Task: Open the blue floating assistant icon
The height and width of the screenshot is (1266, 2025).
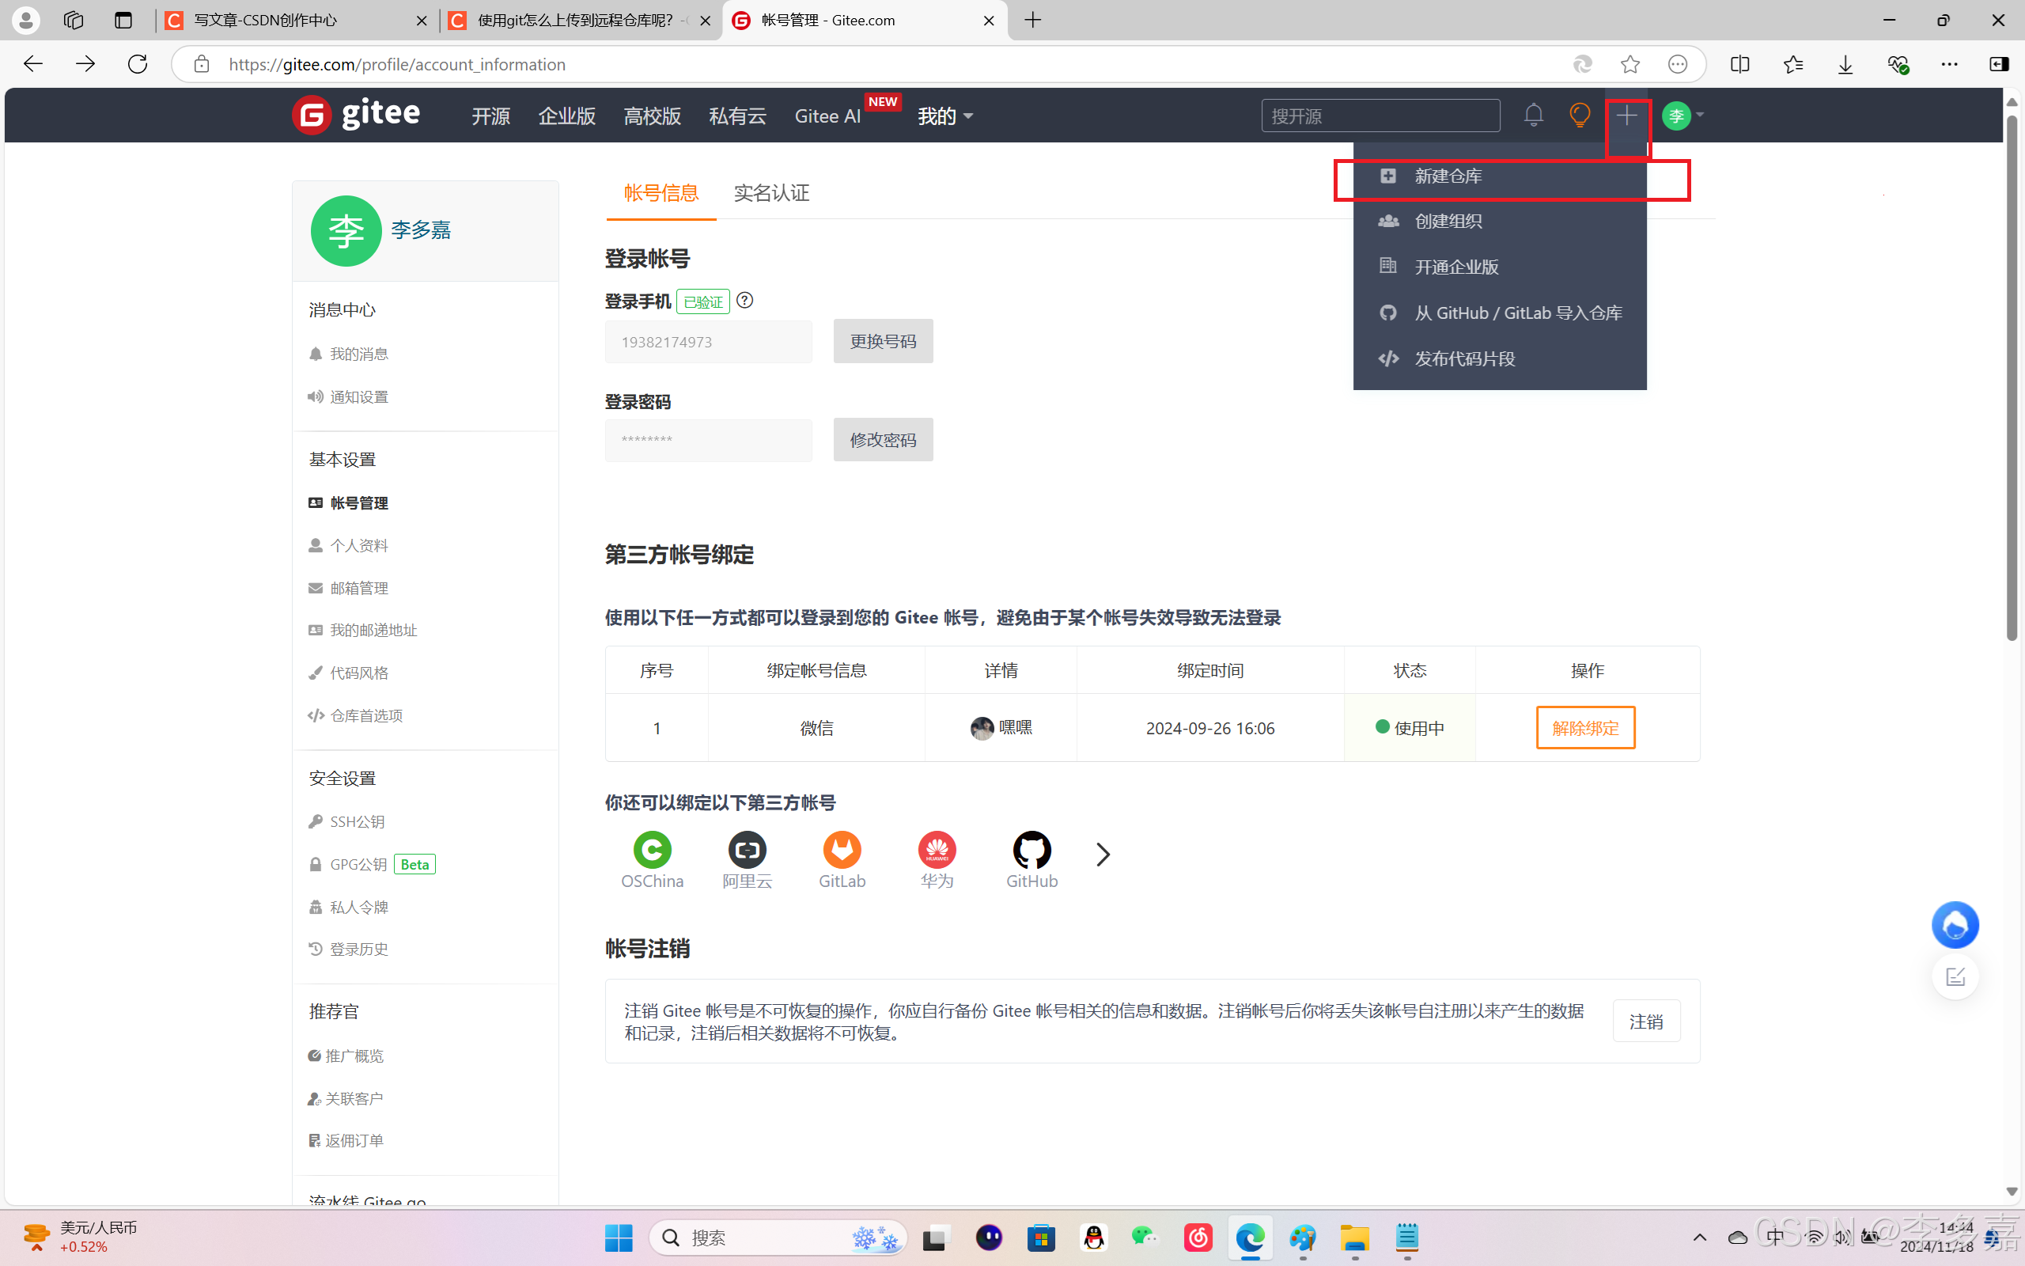Action: [1954, 925]
